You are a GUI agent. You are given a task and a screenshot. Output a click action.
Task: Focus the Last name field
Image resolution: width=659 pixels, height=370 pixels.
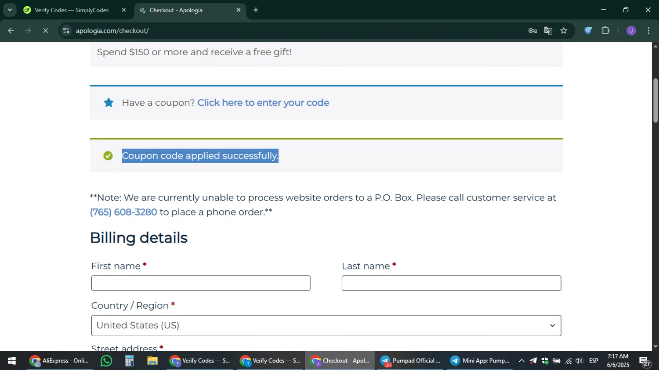451,283
